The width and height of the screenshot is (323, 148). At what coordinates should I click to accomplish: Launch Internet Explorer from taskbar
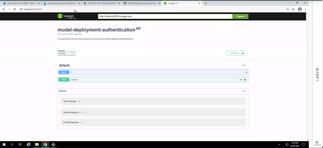(x=29, y=145)
